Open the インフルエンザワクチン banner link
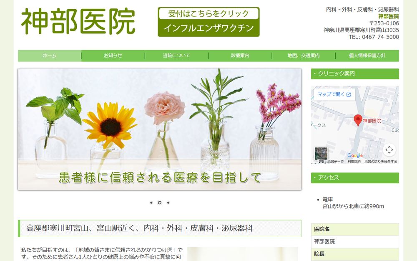 208,28
